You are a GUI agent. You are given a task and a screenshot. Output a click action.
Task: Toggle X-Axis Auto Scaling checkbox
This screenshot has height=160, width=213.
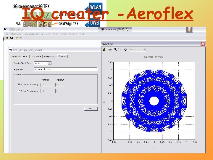[19, 85]
